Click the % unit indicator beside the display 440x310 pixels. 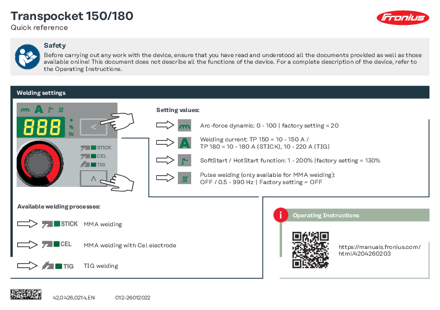[x=71, y=127]
